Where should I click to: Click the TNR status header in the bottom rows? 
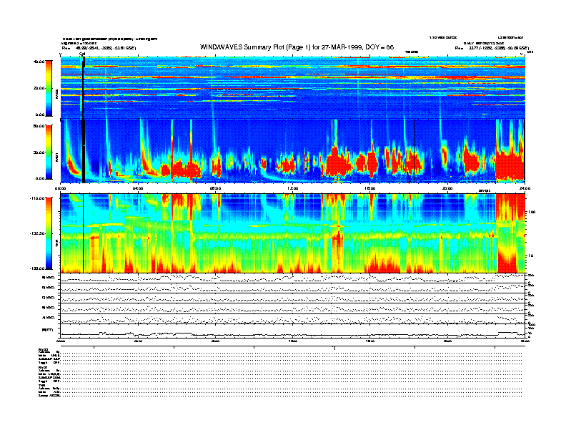pos(41,385)
